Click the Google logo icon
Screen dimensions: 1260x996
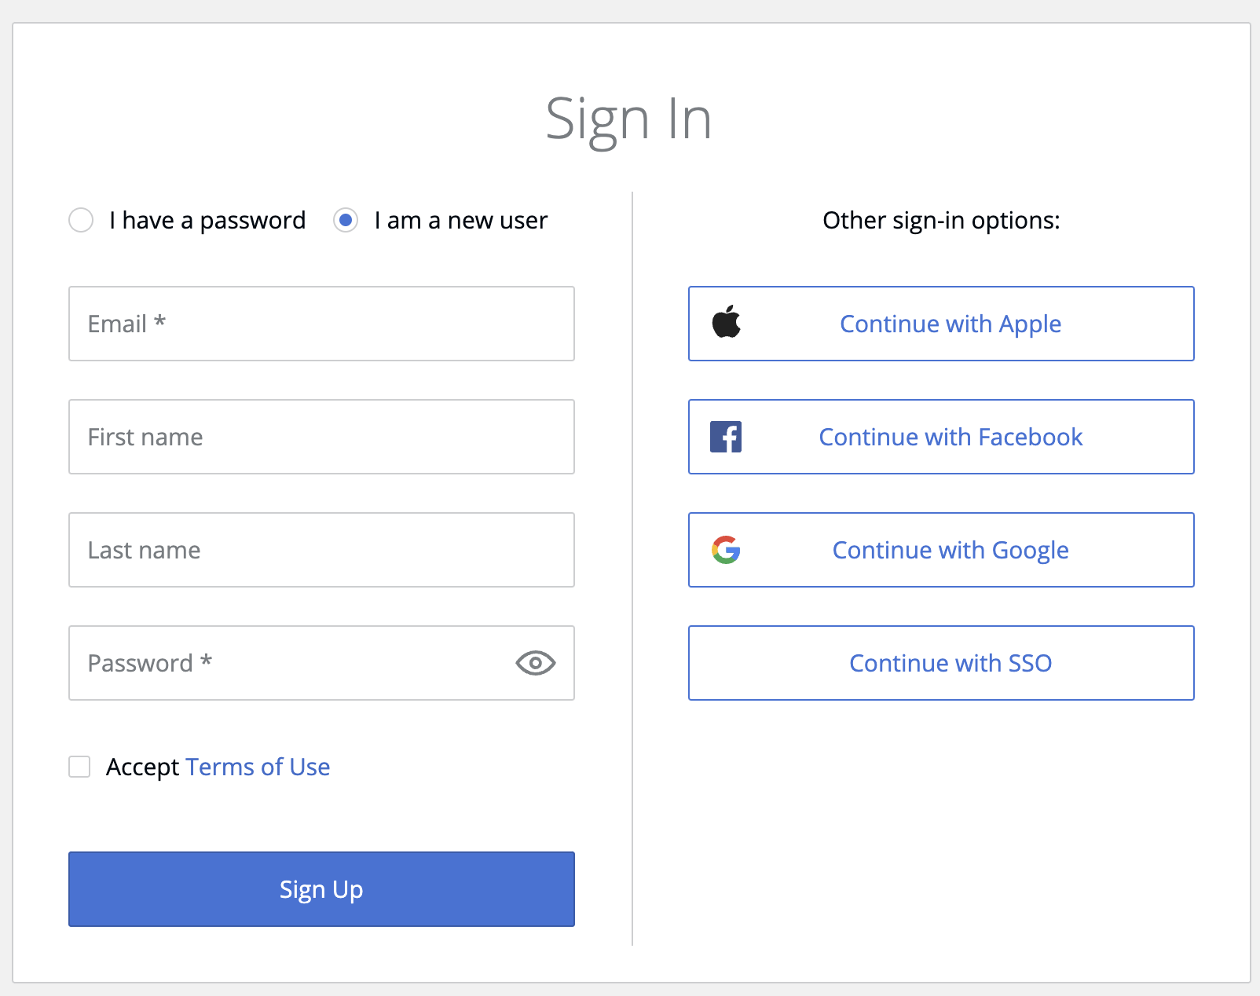click(x=727, y=550)
